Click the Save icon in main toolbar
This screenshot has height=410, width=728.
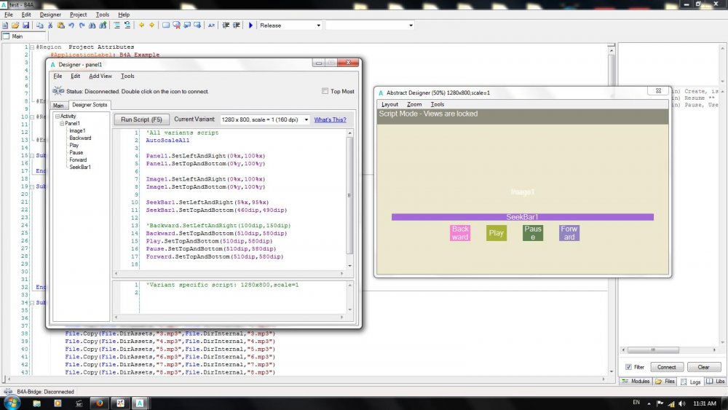(25, 25)
